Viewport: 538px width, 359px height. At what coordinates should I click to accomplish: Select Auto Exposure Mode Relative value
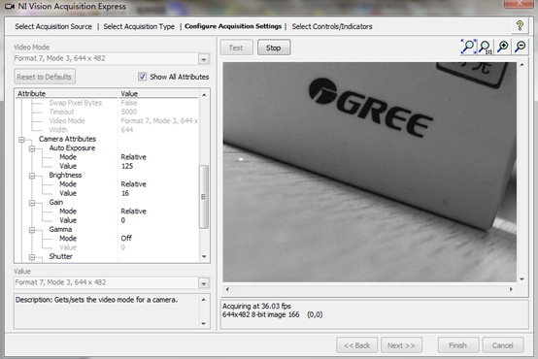133,157
